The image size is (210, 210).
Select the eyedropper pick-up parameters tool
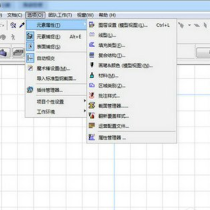pos(22,25)
